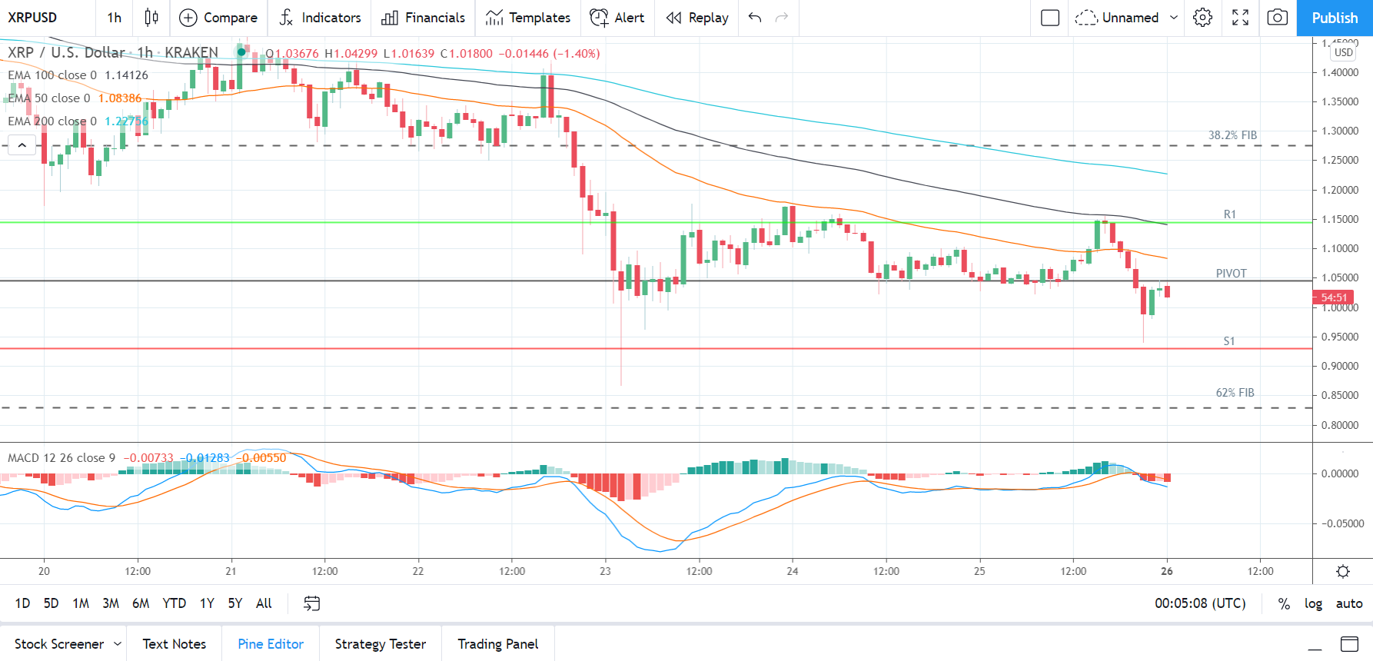
Task: Open the Unnamed layout cloud save
Action: click(1117, 18)
